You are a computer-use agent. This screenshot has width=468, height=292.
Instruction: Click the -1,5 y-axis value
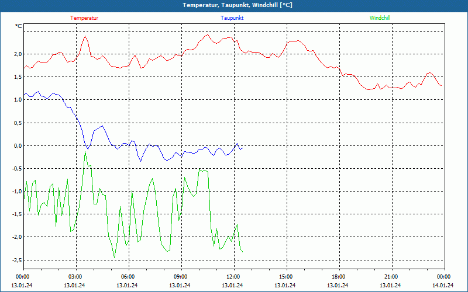17,214
